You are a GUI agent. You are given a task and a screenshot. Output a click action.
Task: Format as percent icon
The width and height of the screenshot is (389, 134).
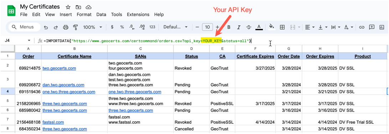tap(122, 27)
